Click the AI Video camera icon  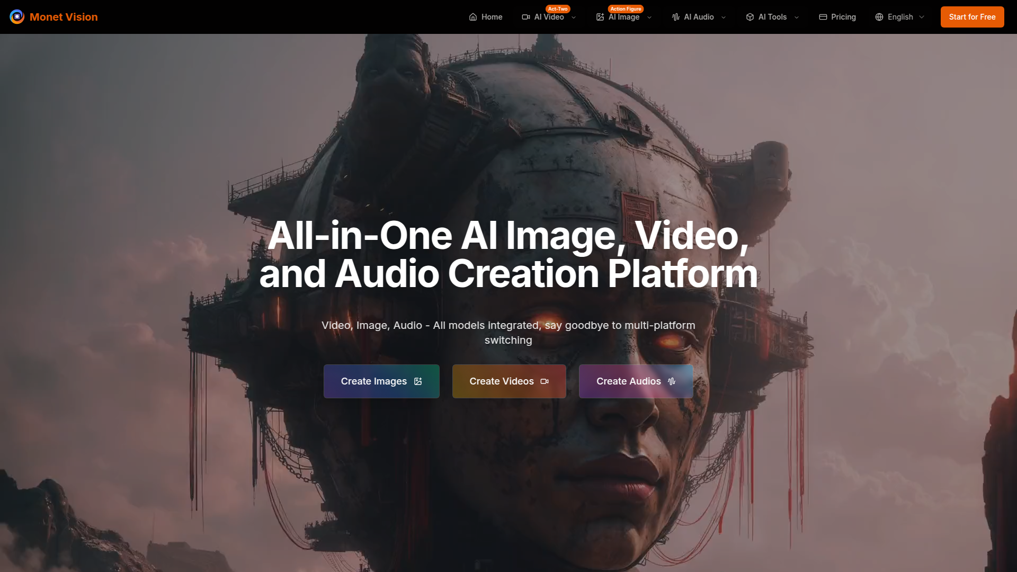(x=526, y=17)
